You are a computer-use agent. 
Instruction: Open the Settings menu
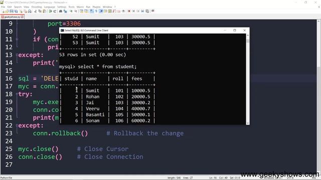pyautogui.click(x=62, y=7)
